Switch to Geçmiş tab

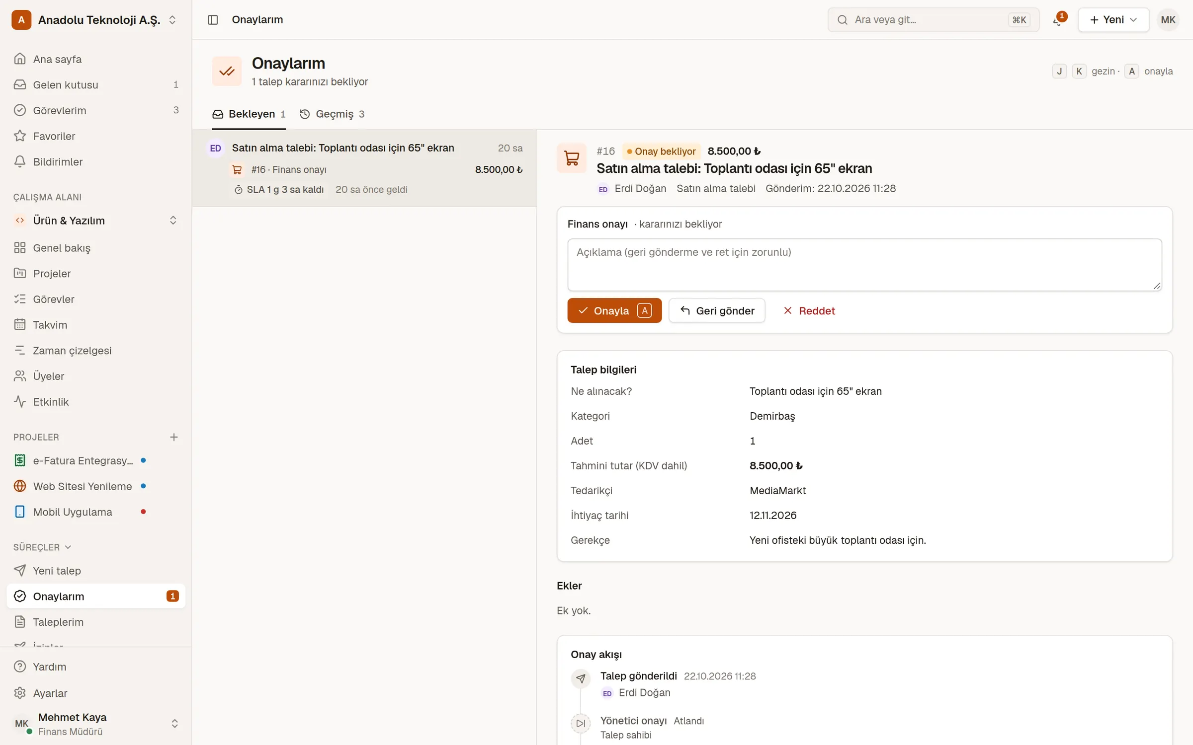tap(332, 114)
